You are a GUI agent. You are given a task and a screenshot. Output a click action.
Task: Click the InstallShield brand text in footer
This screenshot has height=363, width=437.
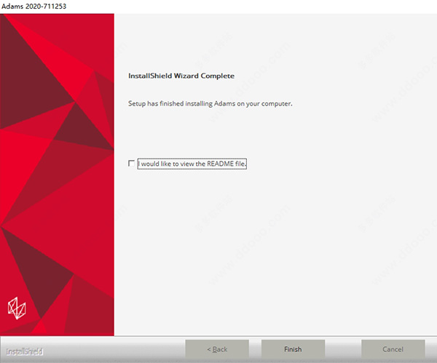click(25, 351)
